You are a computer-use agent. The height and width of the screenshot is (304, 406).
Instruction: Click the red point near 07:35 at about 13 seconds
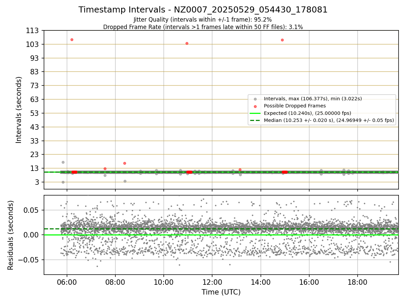coord(105,169)
